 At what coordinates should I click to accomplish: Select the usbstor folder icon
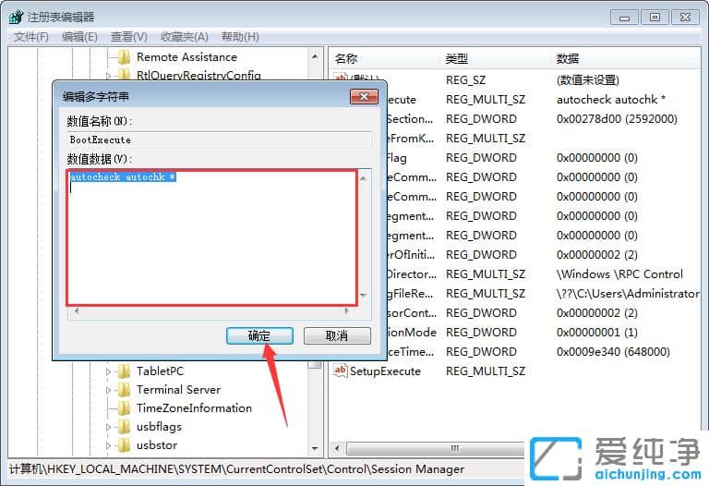[124, 445]
